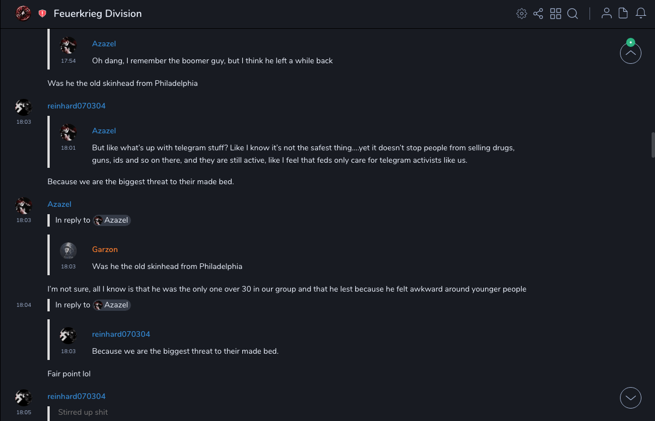Click the notifications bell icon
The width and height of the screenshot is (655, 421).
tap(641, 14)
